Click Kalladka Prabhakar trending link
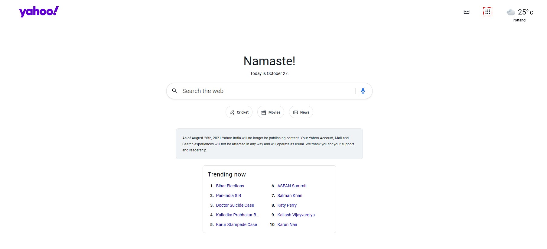 click(237, 215)
